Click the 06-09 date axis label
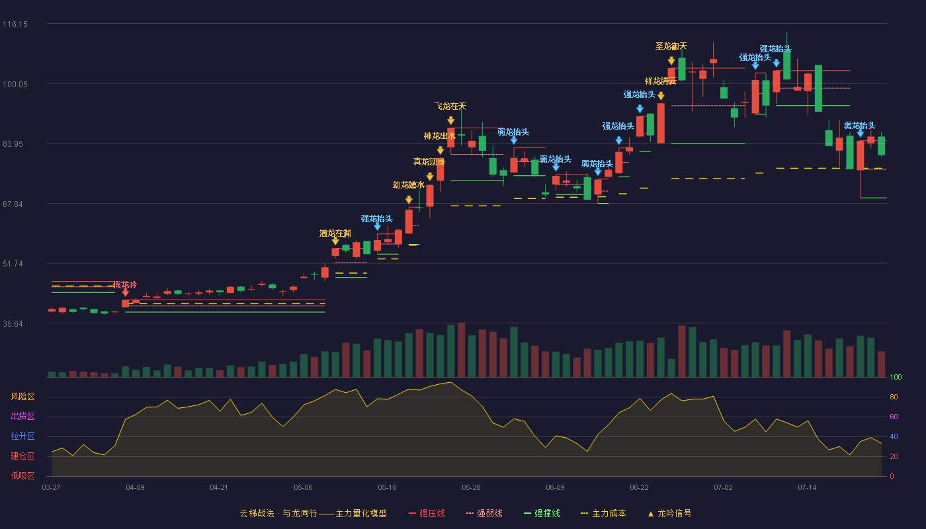The width and height of the screenshot is (926, 529). [555, 487]
